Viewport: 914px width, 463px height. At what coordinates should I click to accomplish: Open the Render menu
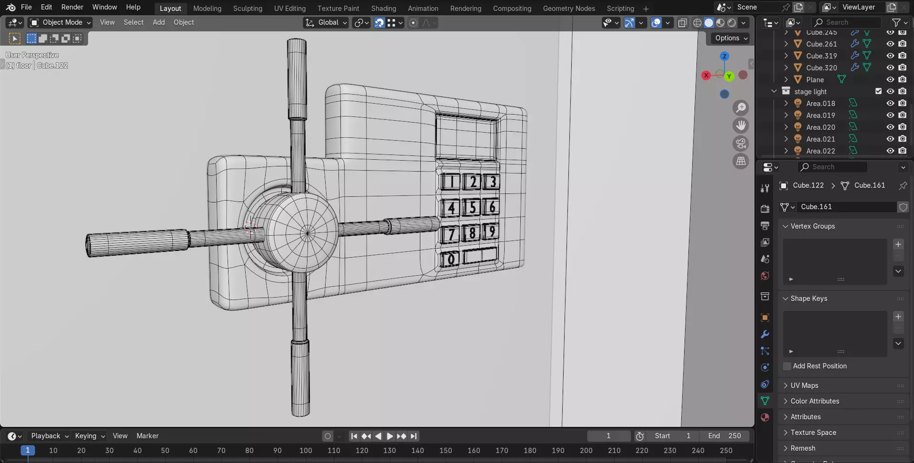point(72,7)
